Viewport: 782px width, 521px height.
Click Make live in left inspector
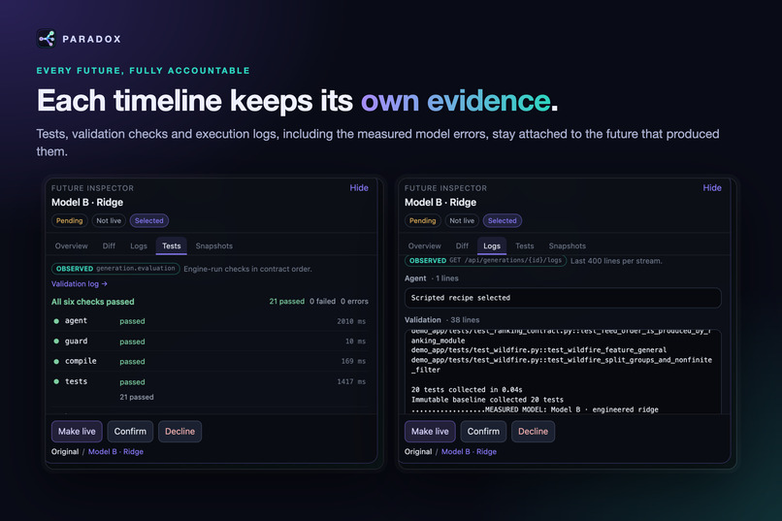click(77, 432)
